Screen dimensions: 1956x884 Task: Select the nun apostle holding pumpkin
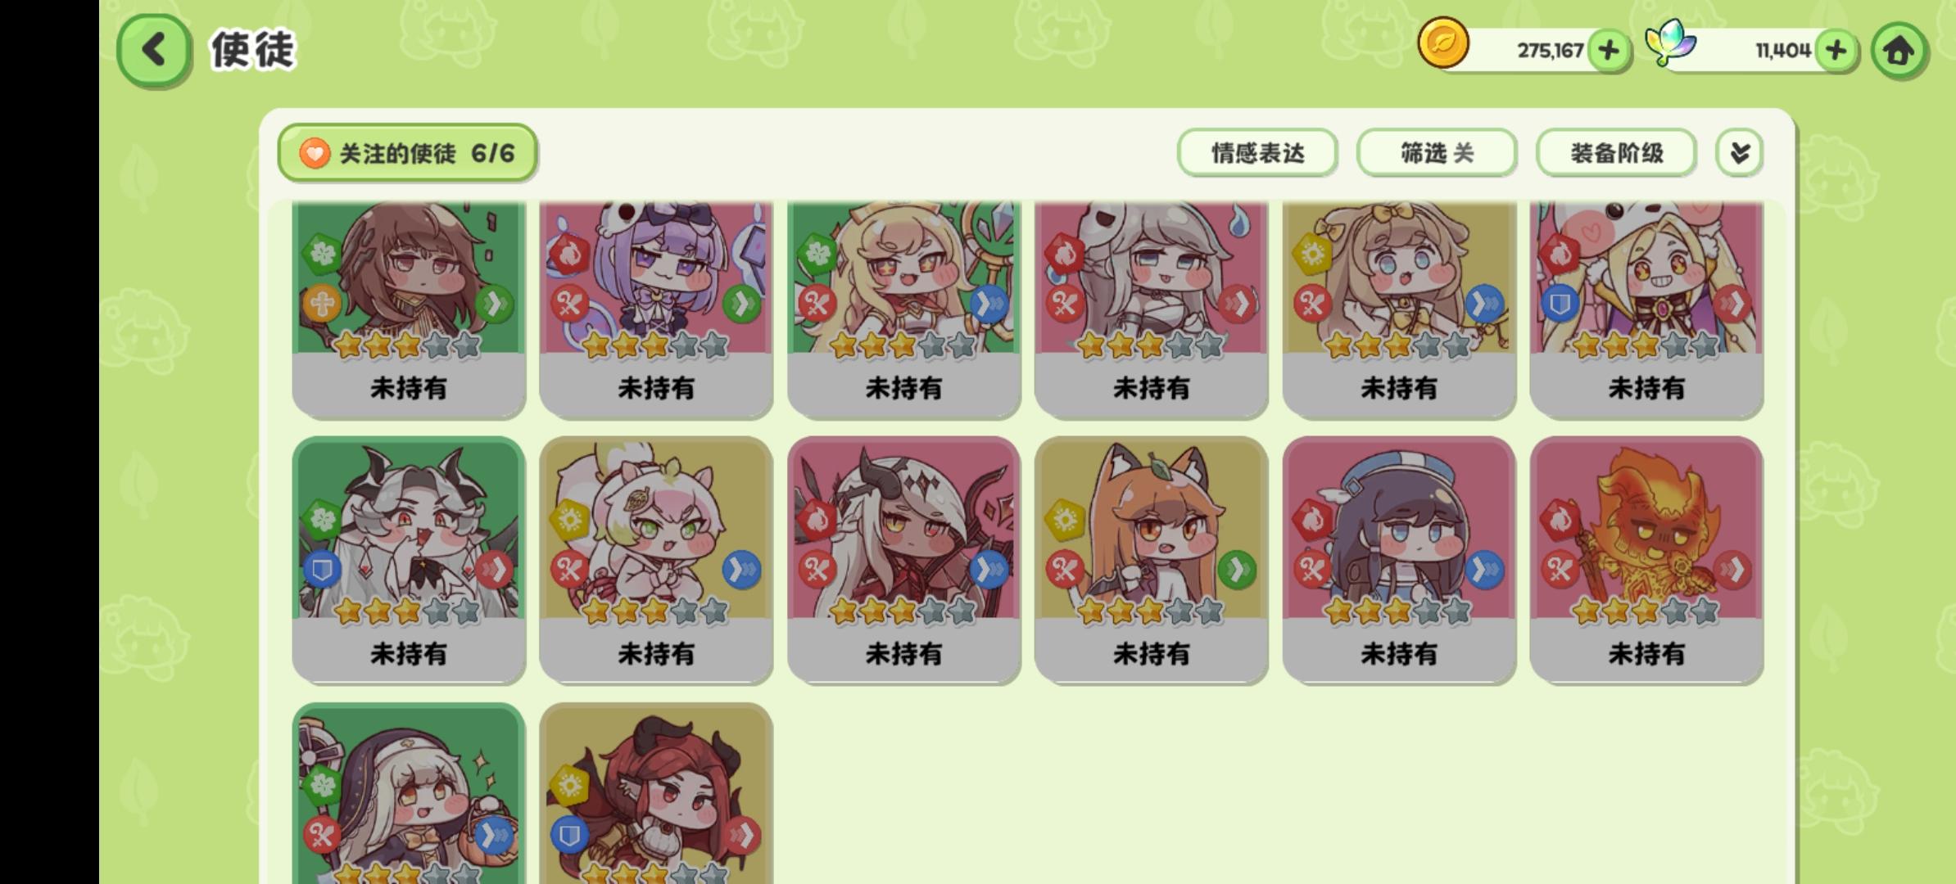point(409,793)
